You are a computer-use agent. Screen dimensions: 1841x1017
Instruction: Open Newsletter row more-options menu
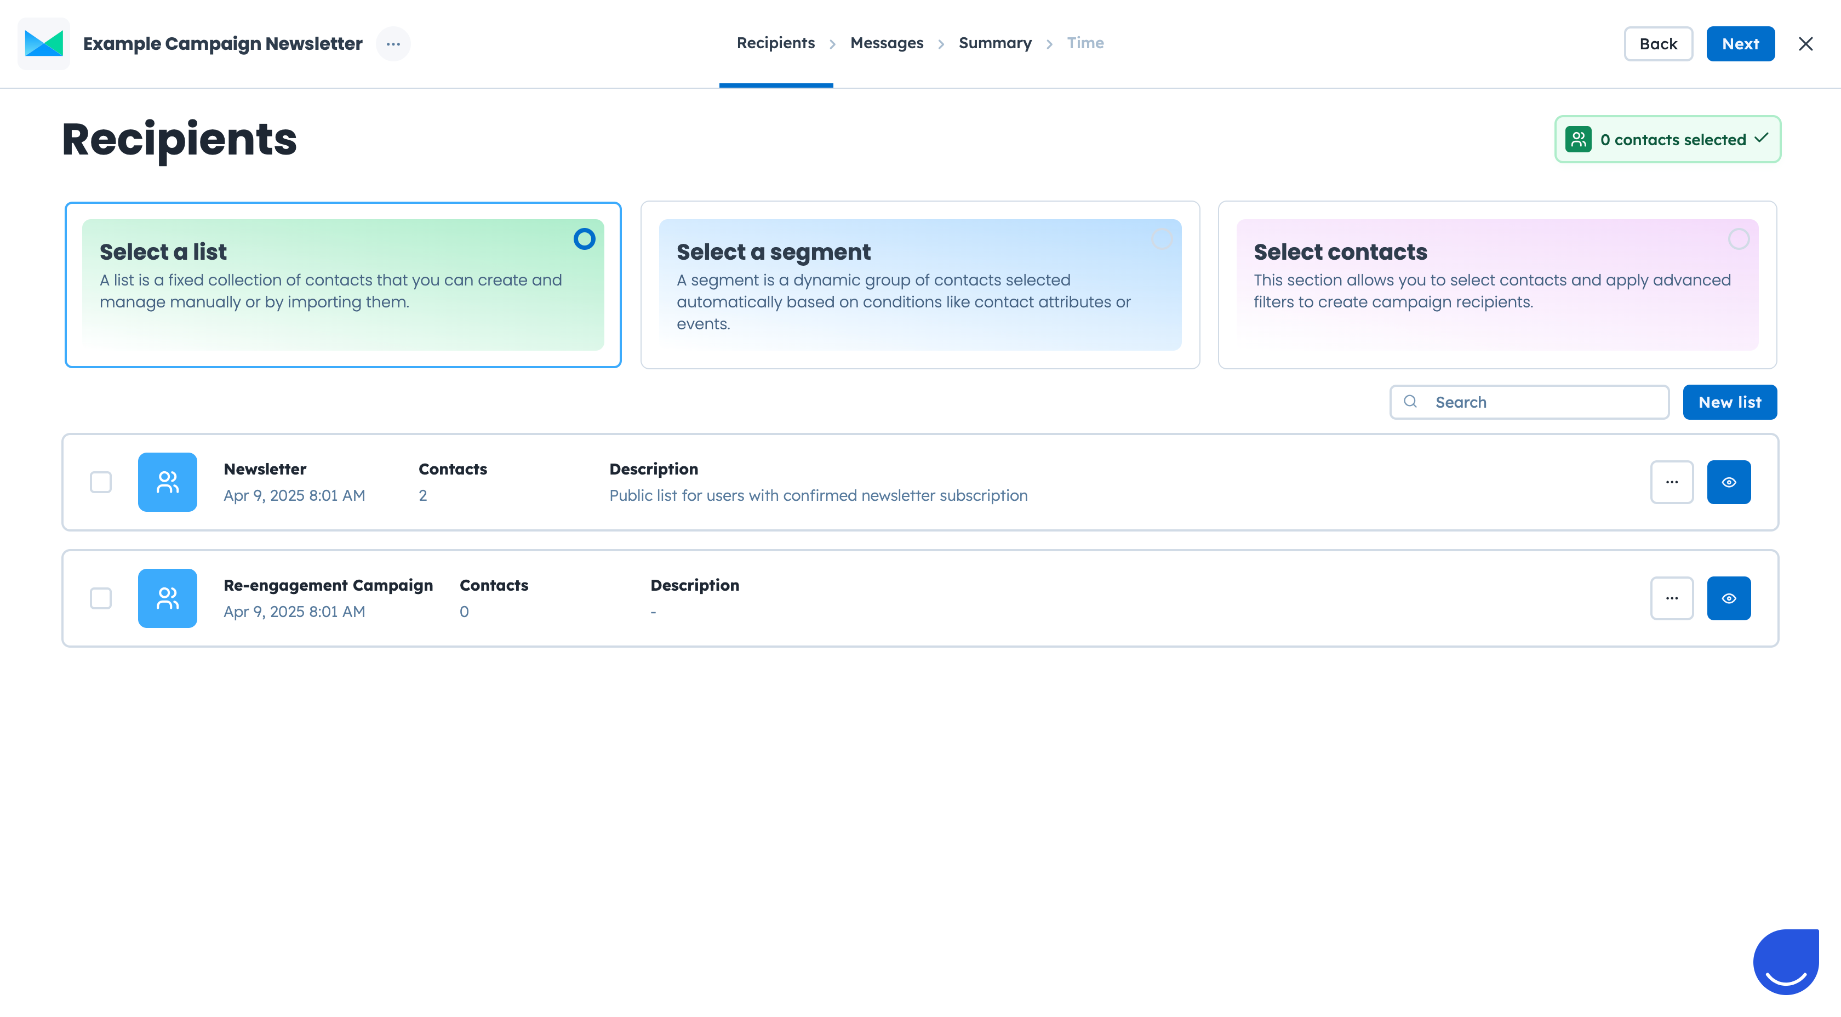coord(1671,482)
